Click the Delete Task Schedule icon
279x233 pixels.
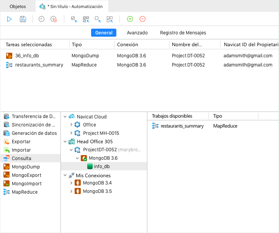pos(54,19)
